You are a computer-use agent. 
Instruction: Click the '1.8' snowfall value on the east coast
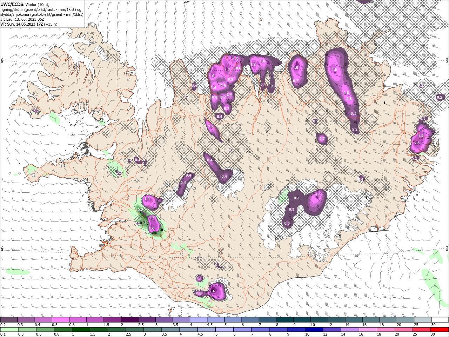tap(417, 143)
